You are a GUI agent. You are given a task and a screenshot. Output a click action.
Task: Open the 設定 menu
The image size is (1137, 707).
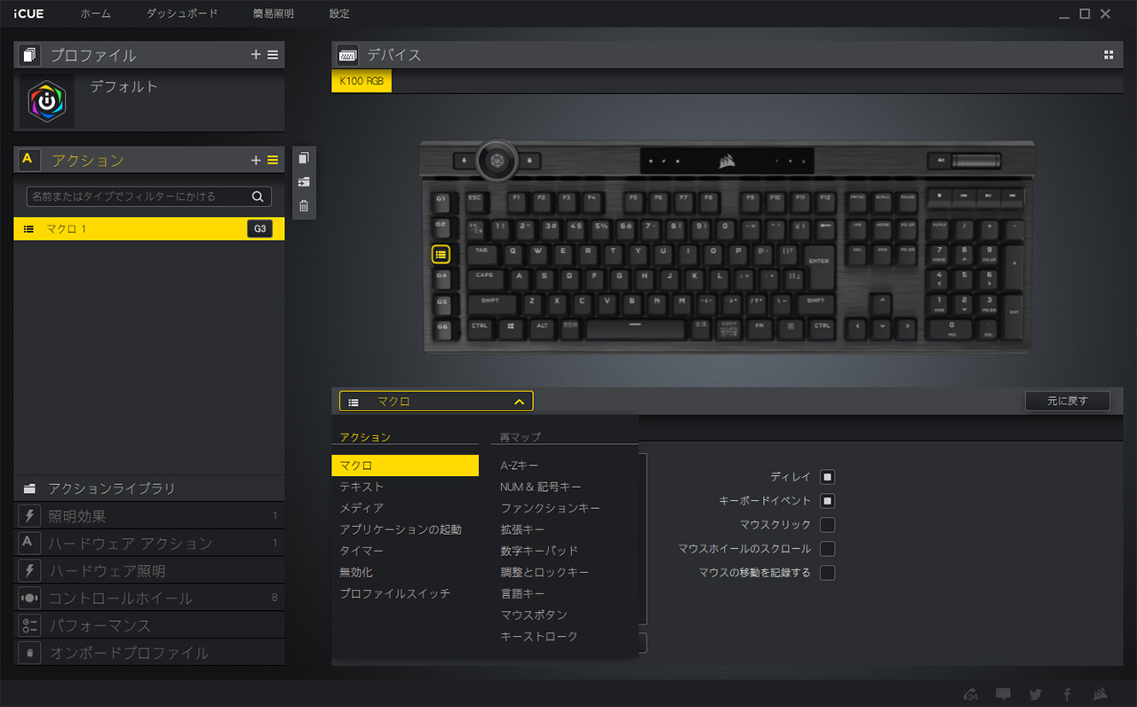tap(339, 14)
